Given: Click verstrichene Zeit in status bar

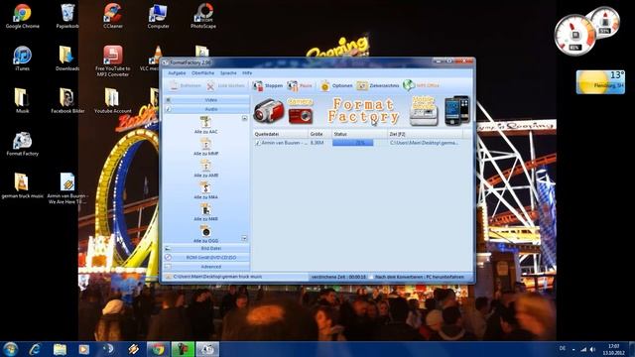Looking at the screenshot, I should point(338,277).
